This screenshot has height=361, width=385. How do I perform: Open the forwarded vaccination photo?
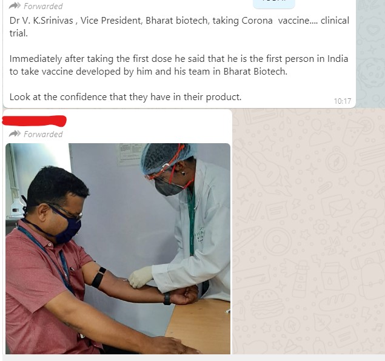[x=118, y=248]
